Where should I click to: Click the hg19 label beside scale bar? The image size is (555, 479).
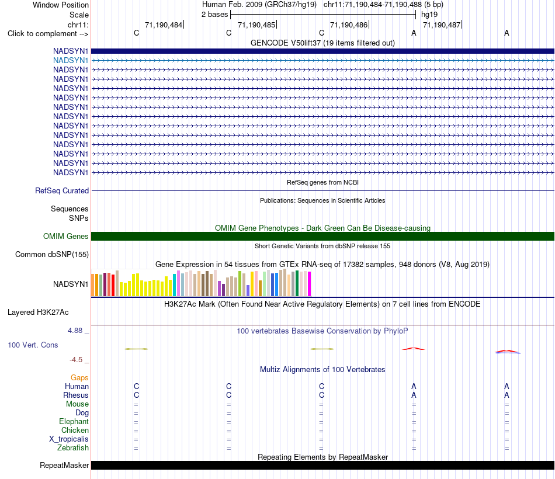pos(429,15)
